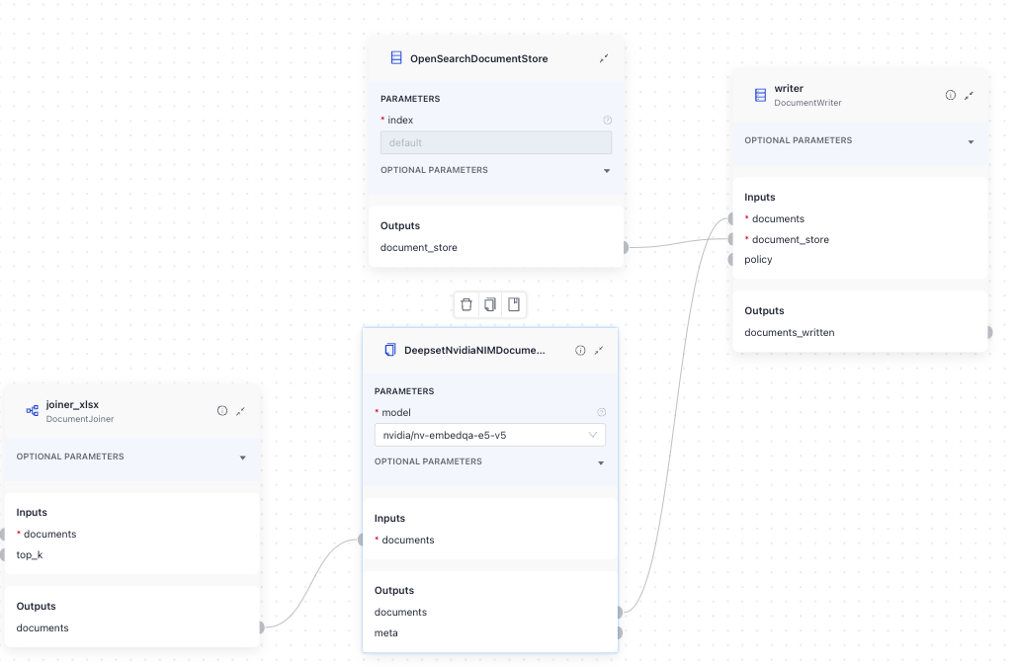Click the document store icon beside OpenSearchDocumentStore title
1017x667 pixels.
[395, 58]
